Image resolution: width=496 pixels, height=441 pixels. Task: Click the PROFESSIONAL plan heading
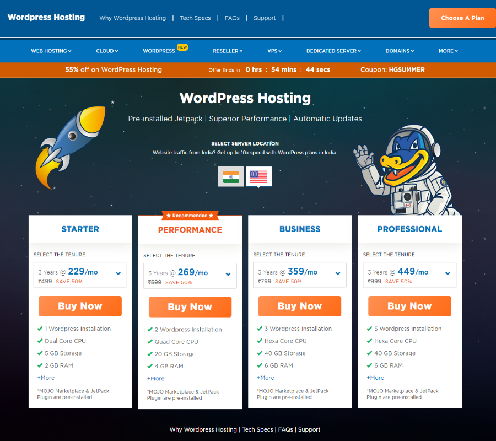click(409, 229)
